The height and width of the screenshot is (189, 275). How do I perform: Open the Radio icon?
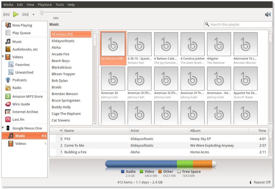(x=8, y=88)
